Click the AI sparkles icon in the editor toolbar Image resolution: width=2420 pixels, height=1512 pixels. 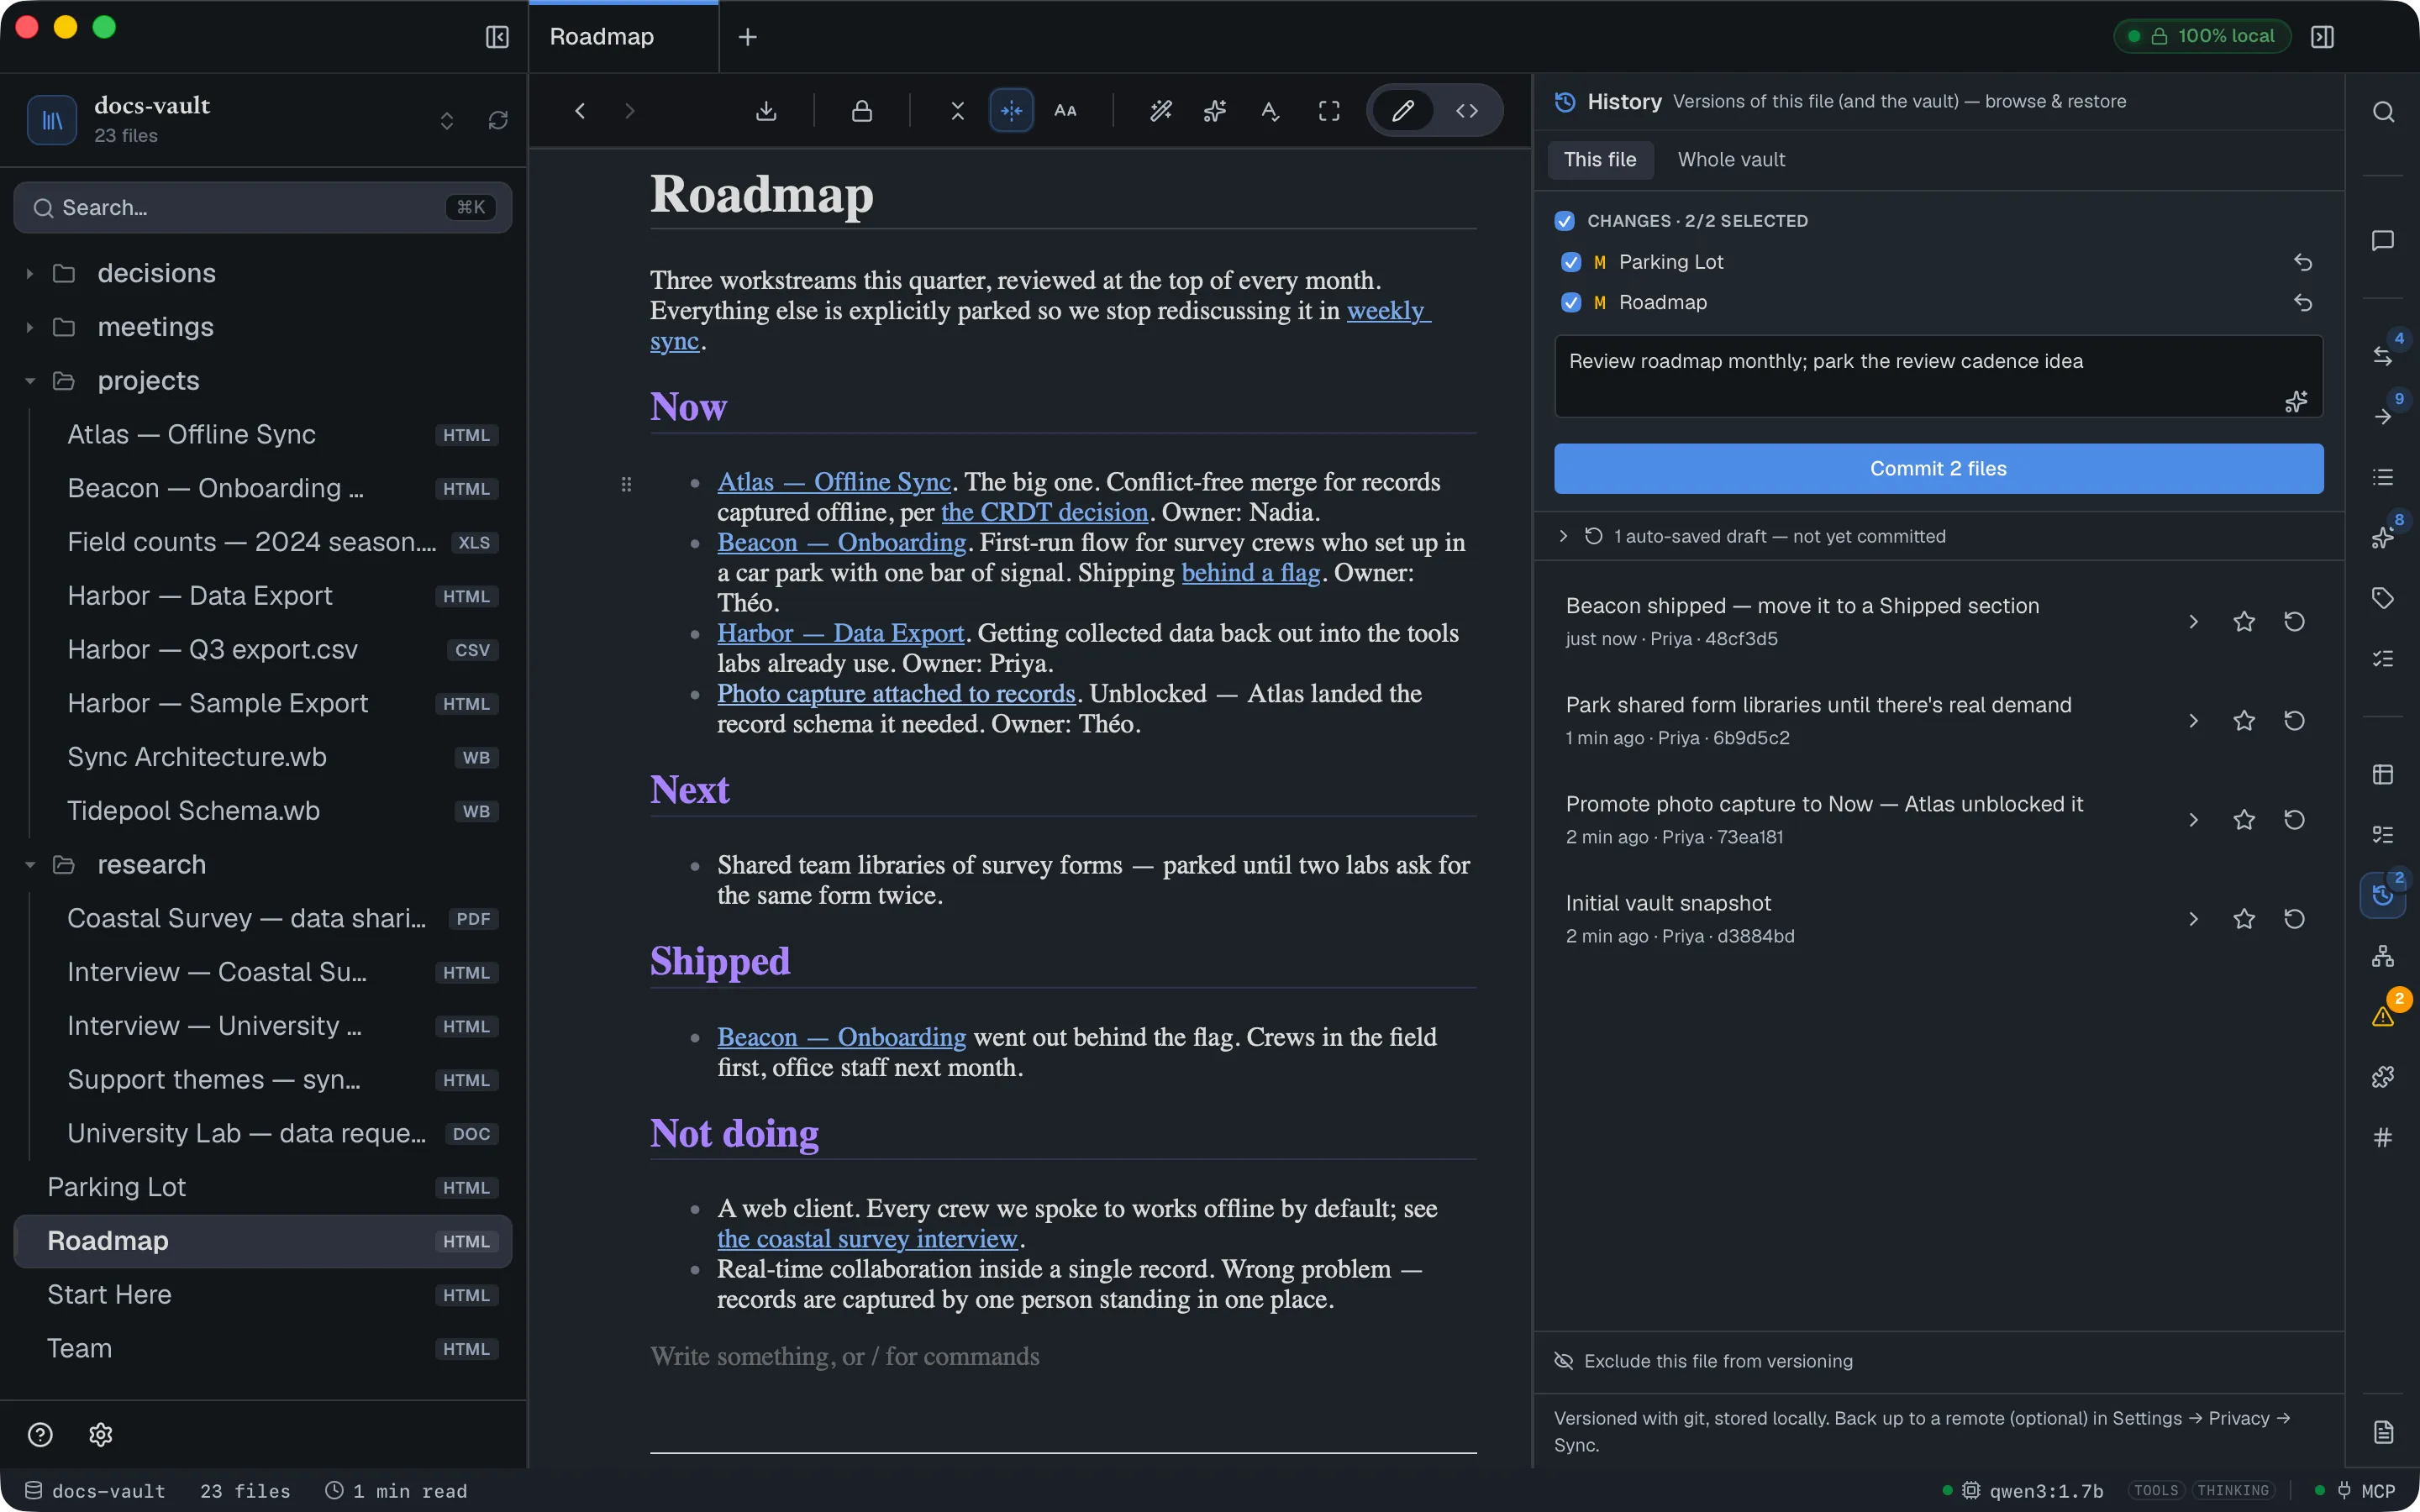point(1215,111)
